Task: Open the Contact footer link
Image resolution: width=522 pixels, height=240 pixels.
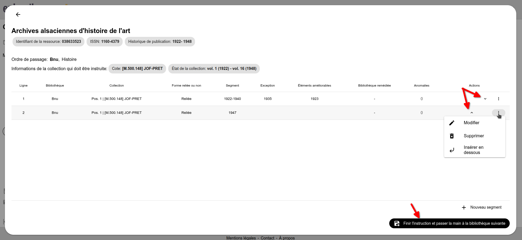Action: coord(267,238)
